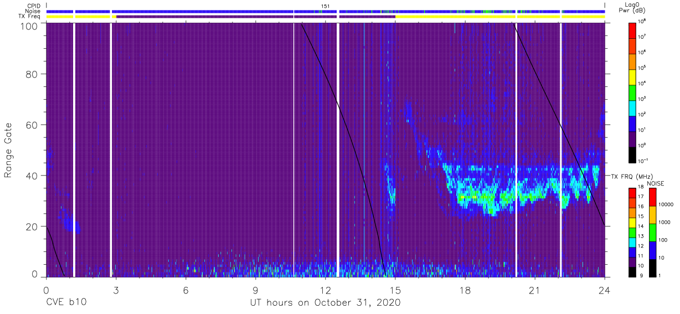Screen dimensions: 680x314
Task: Click the 14 label on TX FRQ legend
Action: pyautogui.click(x=641, y=226)
